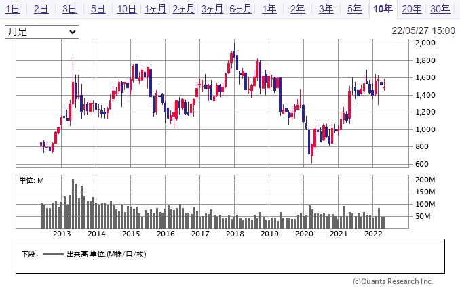
Task: Select the 10日 time range tab
Action: 126,9
